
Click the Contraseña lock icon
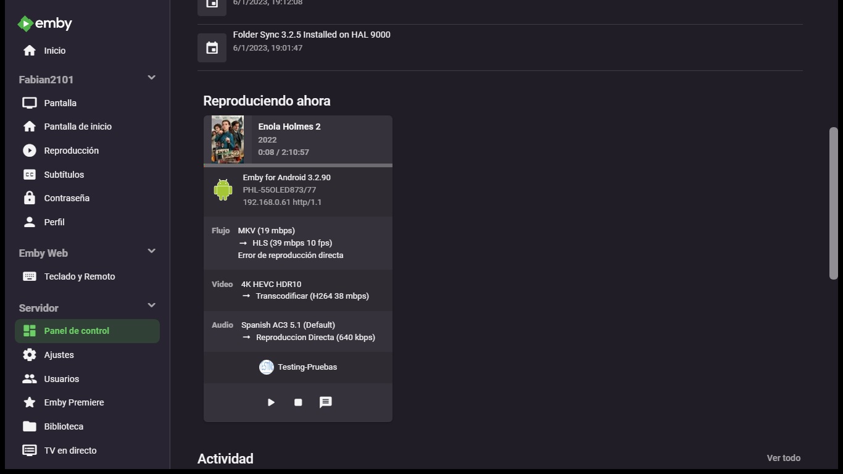click(x=29, y=198)
